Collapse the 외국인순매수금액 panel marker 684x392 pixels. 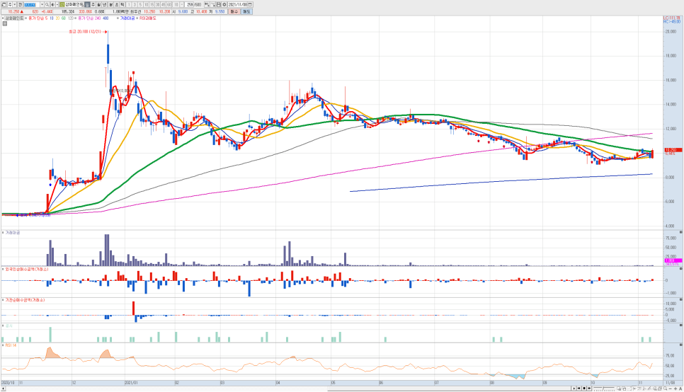3,270
